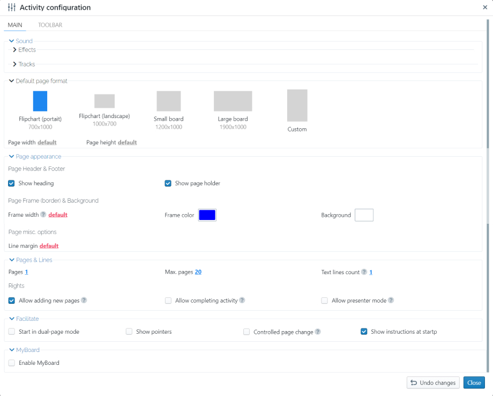Select Flipchart (portrait) page format

40,110
